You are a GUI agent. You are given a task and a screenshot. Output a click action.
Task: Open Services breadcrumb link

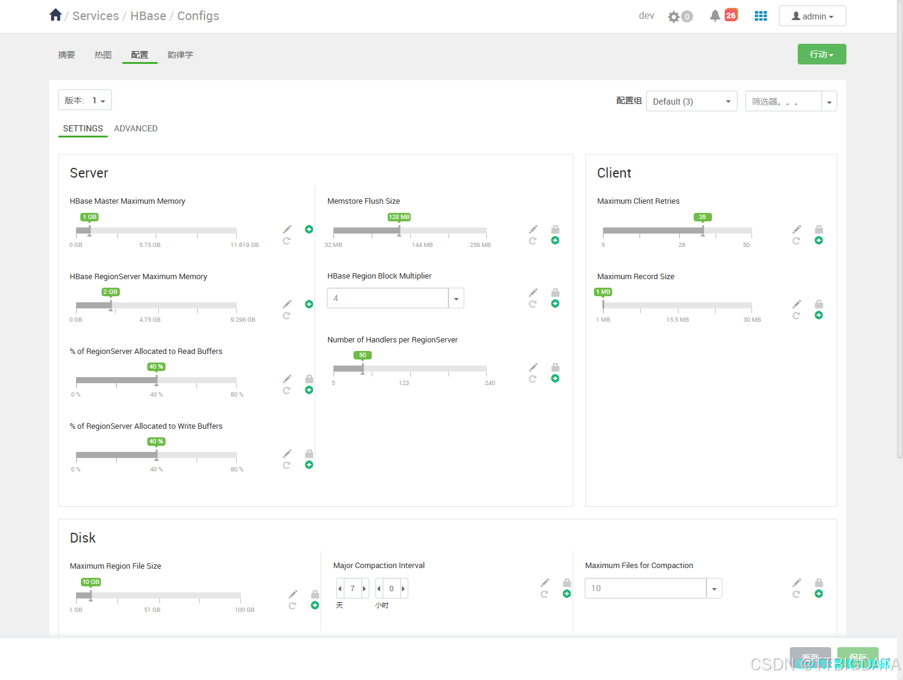click(96, 16)
